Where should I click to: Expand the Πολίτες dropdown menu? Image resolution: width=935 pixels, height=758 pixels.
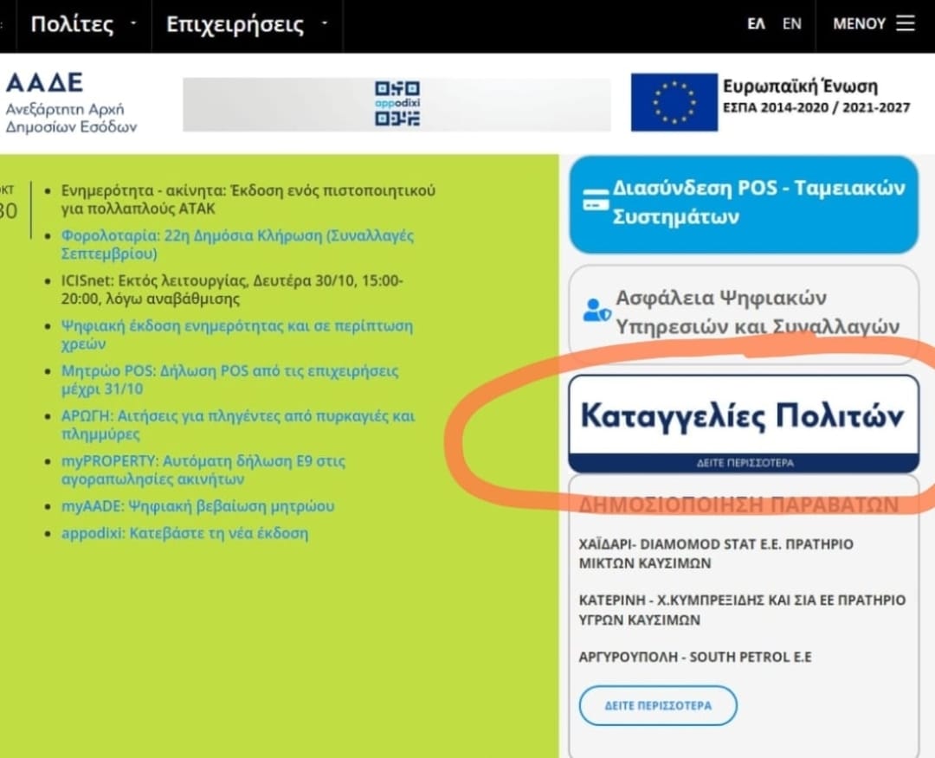click(x=83, y=24)
